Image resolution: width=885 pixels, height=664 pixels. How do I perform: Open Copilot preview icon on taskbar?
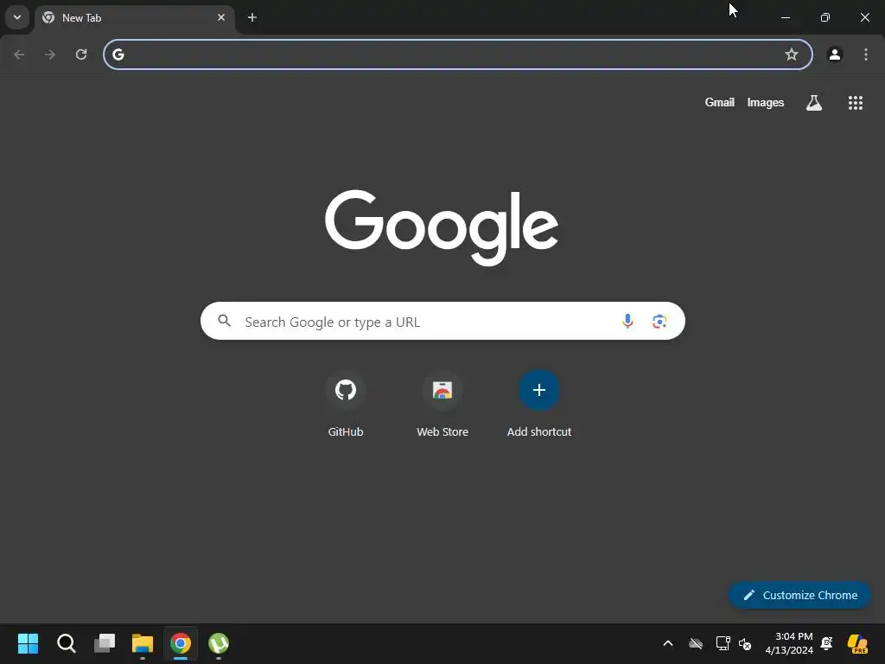tap(857, 643)
